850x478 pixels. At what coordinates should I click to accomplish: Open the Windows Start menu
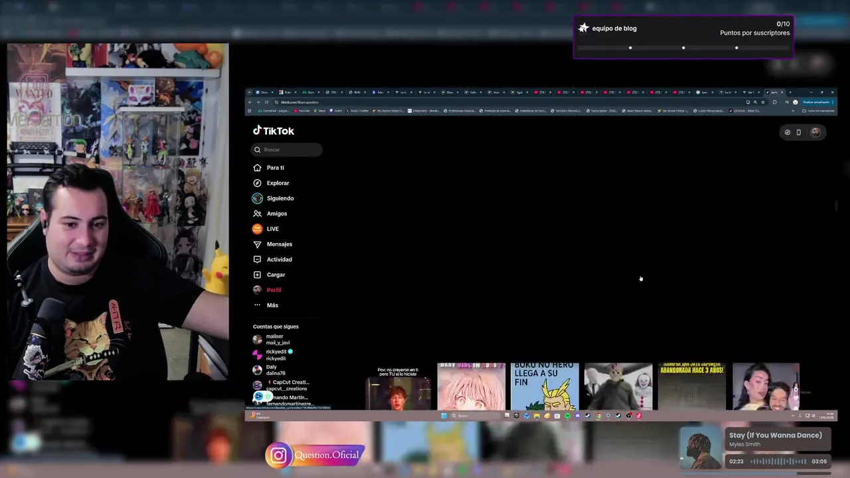(444, 416)
